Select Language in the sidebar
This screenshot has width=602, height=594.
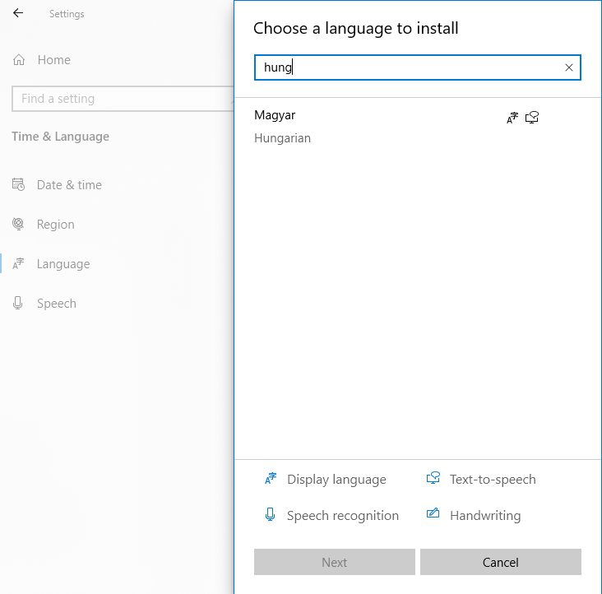coord(63,264)
